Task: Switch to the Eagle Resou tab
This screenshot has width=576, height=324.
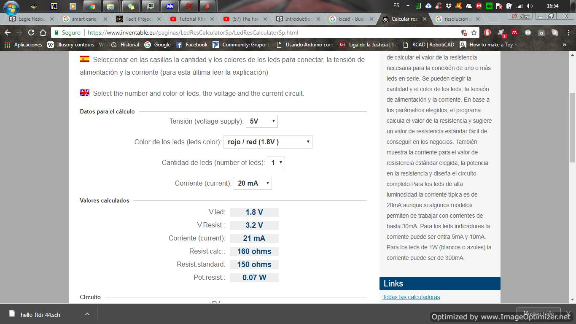Action: point(31,19)
